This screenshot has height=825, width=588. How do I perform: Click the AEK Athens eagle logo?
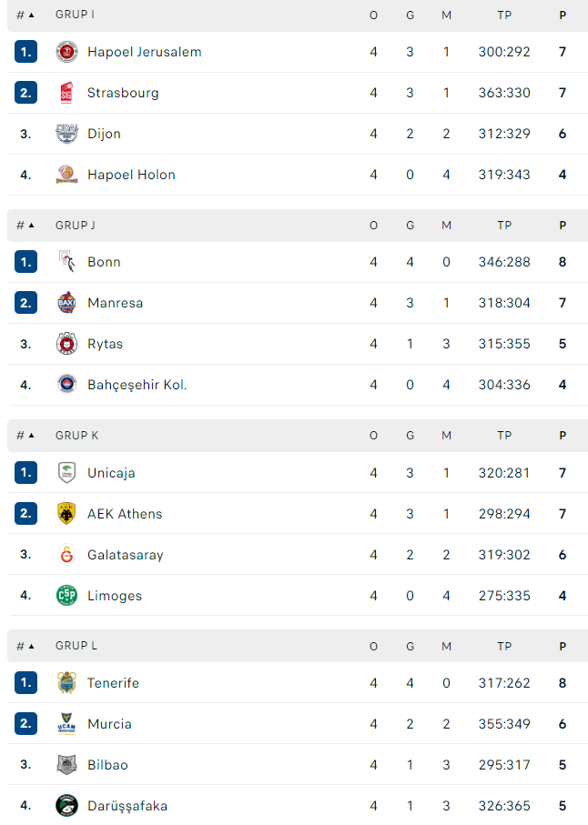66,514
